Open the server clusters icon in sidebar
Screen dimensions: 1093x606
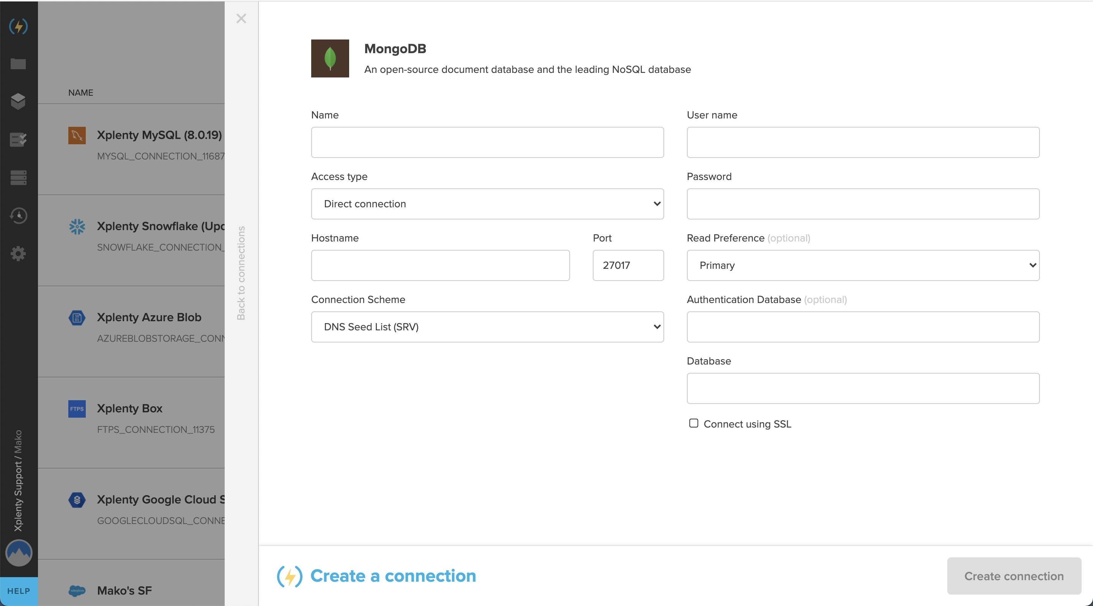pyautogui.click(x=18, y=177)
